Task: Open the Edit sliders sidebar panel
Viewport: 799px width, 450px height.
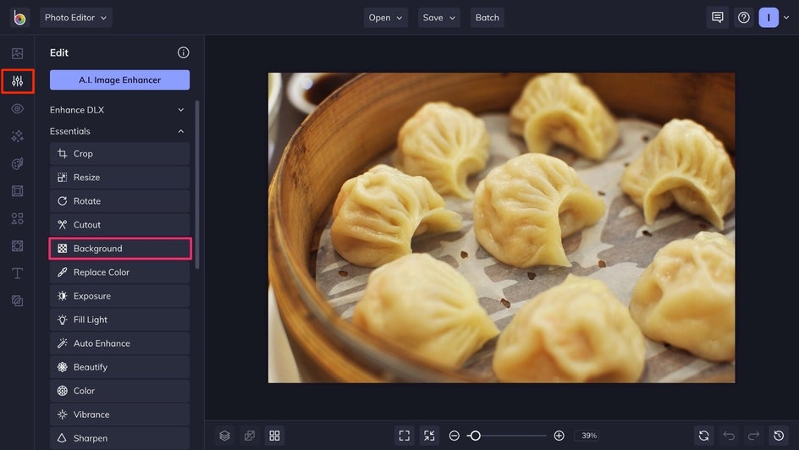Action: pyautogui.click(x=17, y=81)
